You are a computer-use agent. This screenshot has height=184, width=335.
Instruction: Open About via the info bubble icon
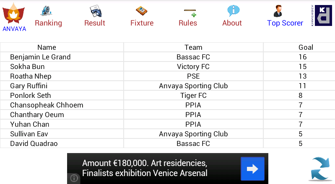pos(233,10)
